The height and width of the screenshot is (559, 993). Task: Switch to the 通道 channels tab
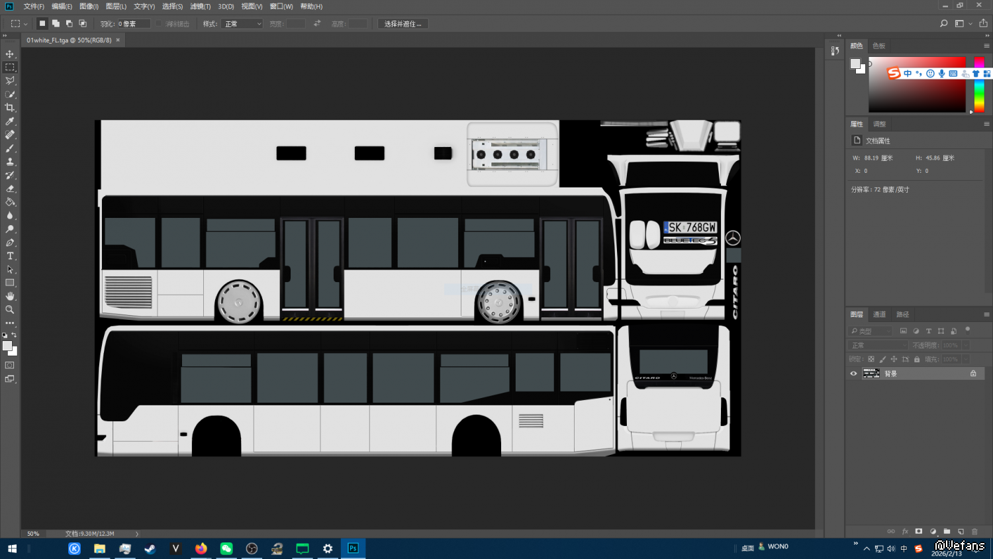[x=879, y=315]
